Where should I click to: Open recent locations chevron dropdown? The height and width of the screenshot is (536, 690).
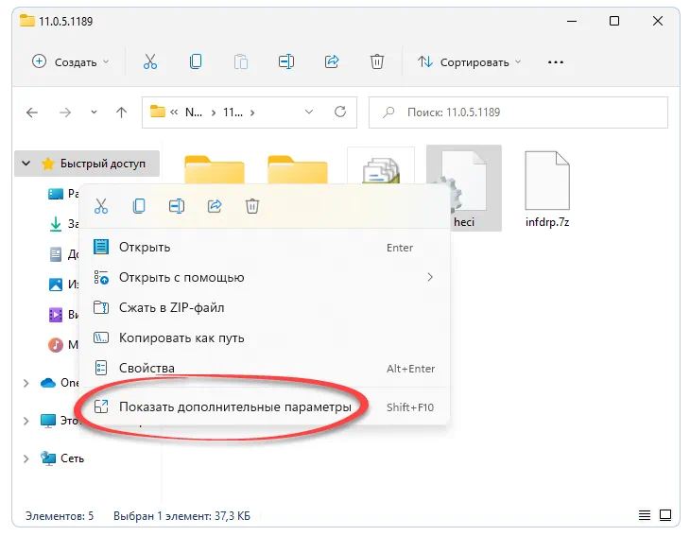[94, 112]
